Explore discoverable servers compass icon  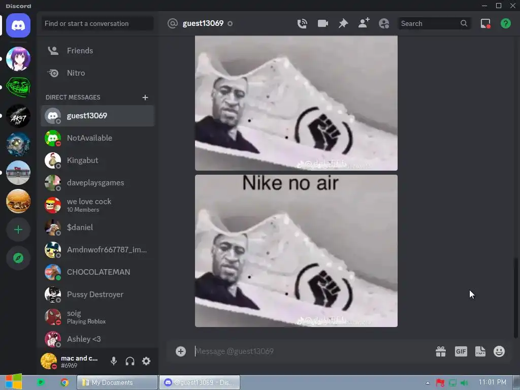click(18, 258)
